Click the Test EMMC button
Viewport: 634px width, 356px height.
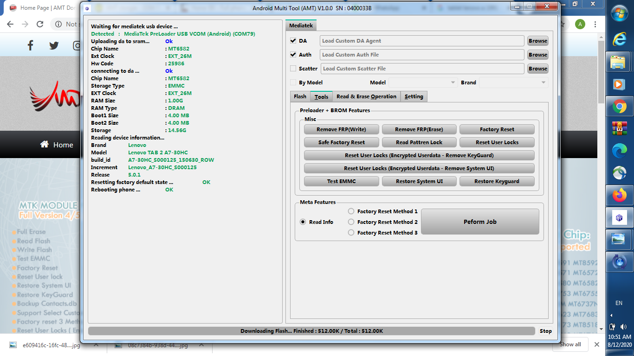[341, 181]
